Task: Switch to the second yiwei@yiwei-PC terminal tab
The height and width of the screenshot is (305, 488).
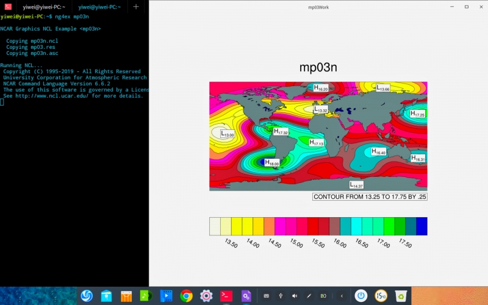Action: coord(99,7)
